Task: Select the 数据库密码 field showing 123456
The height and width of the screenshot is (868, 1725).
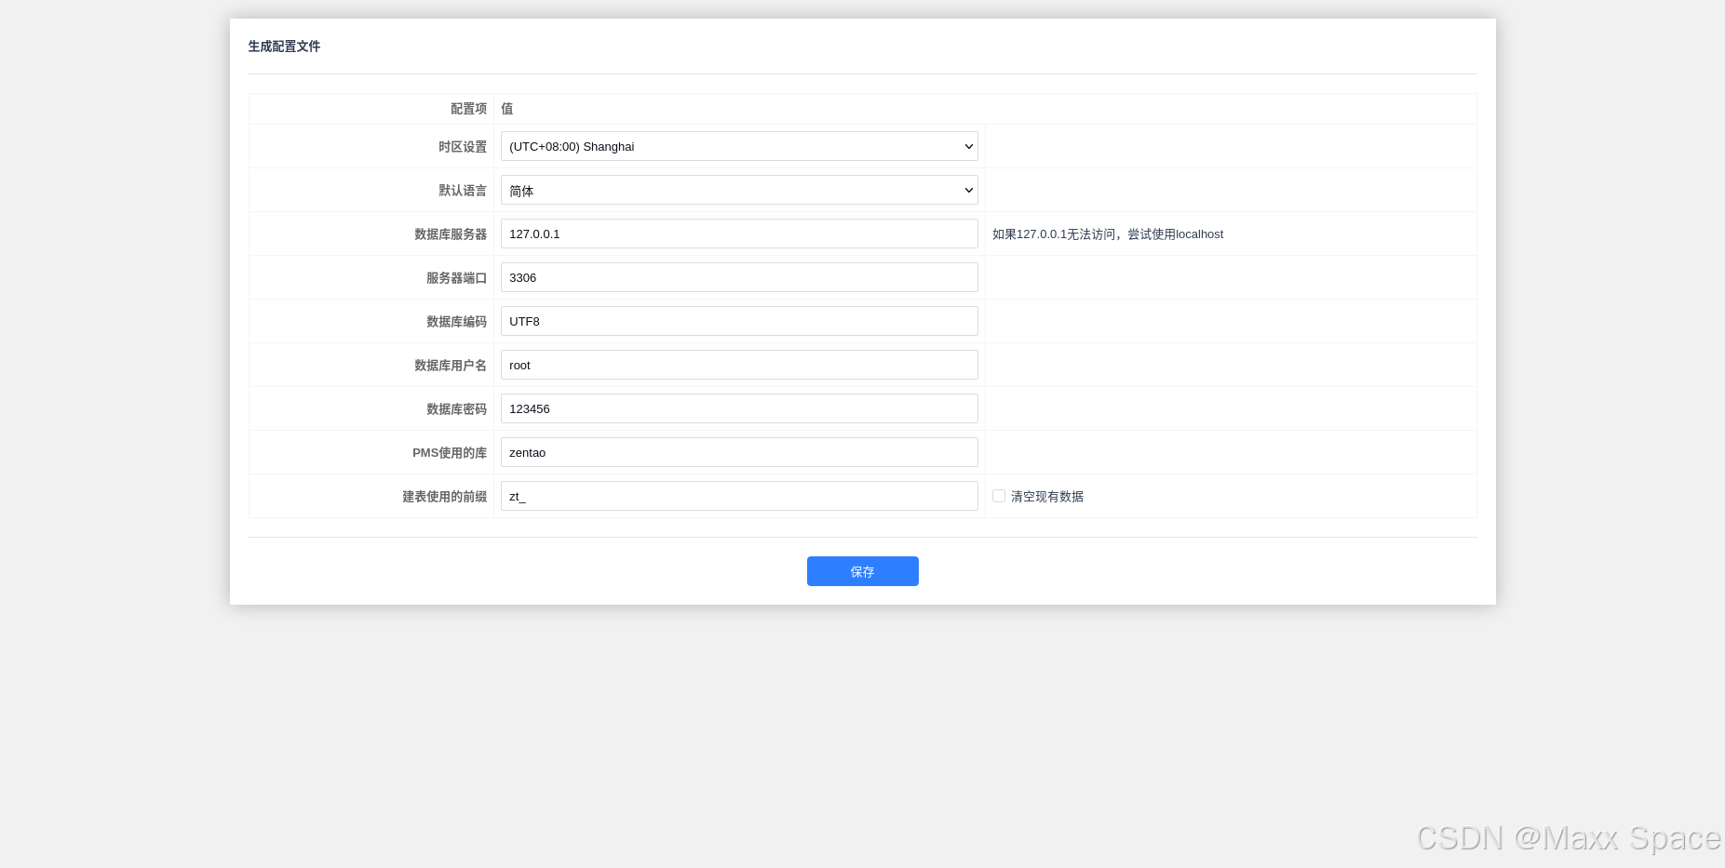Action: tap(739, 408)
